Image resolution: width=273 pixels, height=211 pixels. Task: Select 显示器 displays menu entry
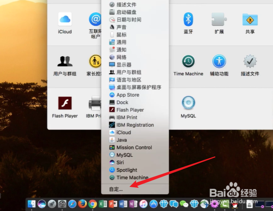pyautogui.click(x=135, y=65)
